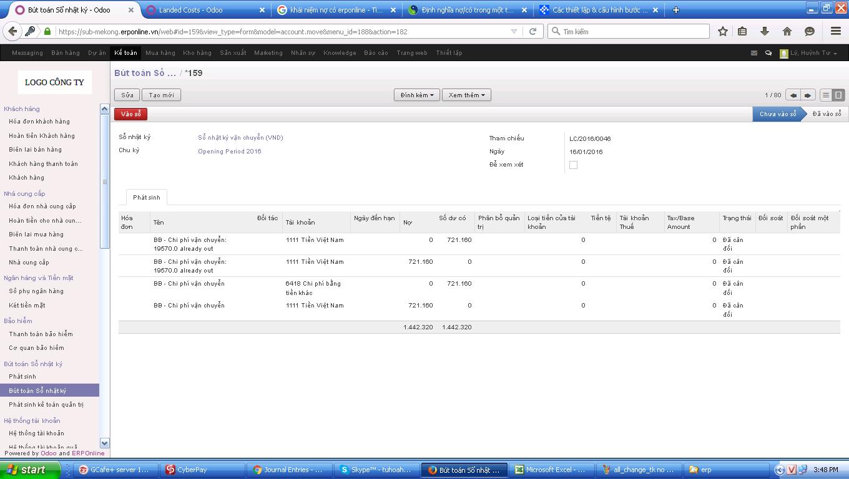The width and height of the screenshot is (849, 479).
Task: Select the row with '6418 Chi phí bằng tiền khác'
Action: coord(479,288)
